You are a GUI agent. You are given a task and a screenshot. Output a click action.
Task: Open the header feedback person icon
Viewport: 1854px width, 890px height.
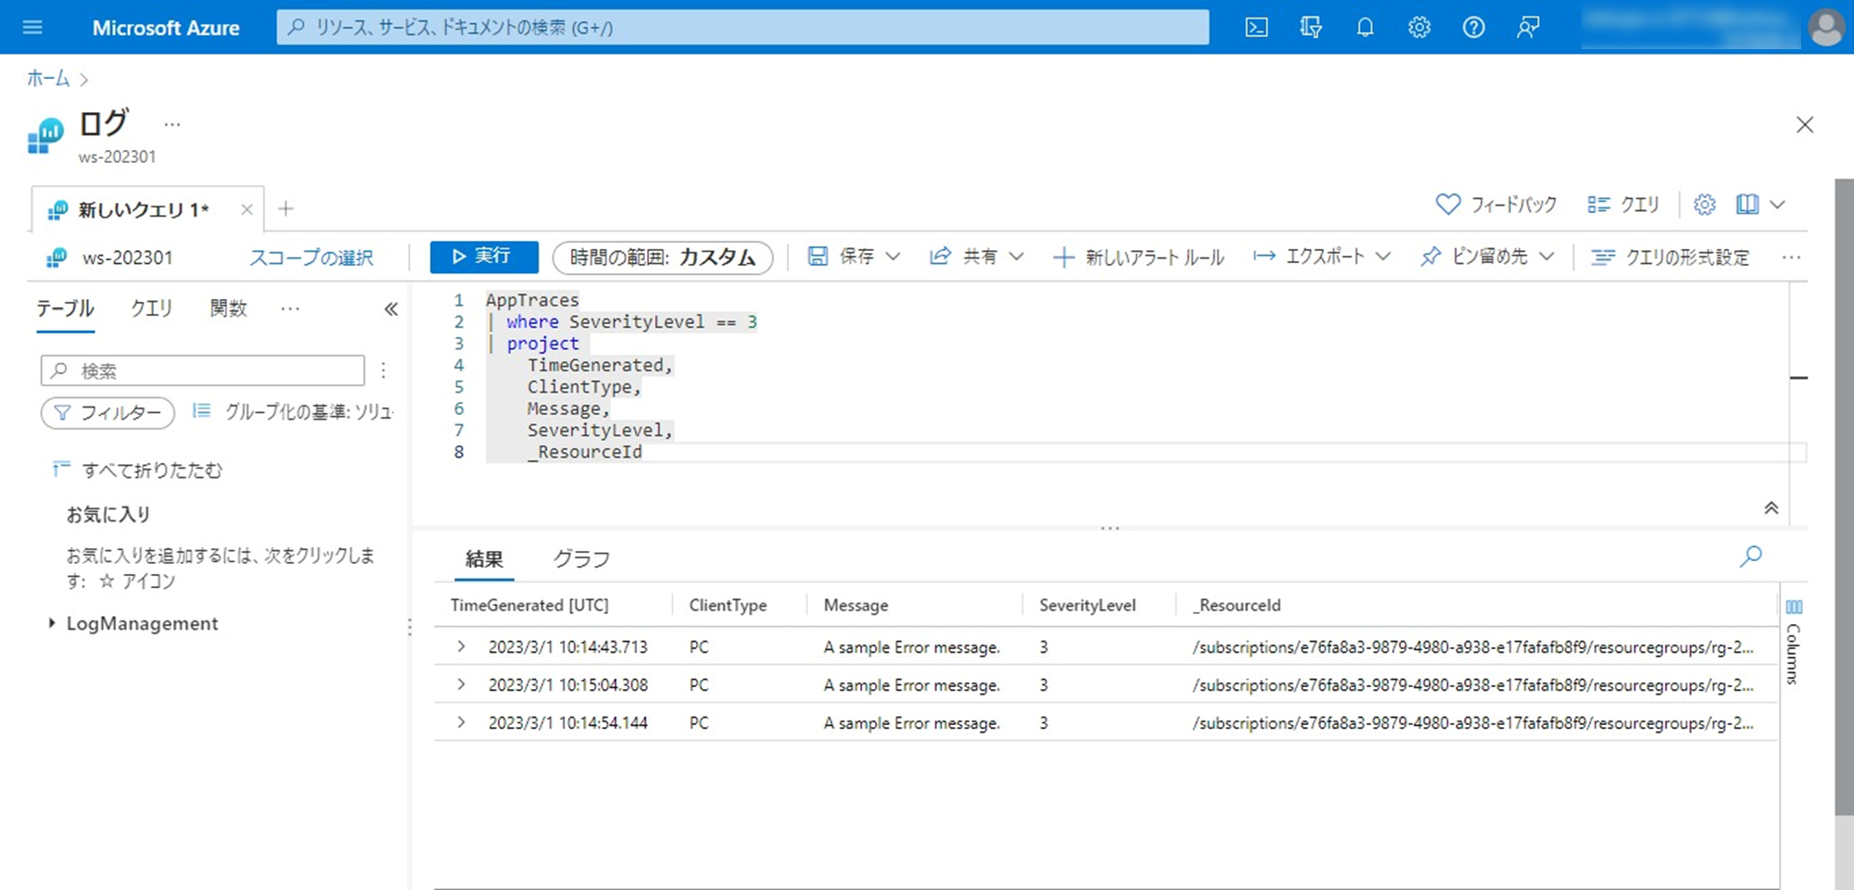1528,28
